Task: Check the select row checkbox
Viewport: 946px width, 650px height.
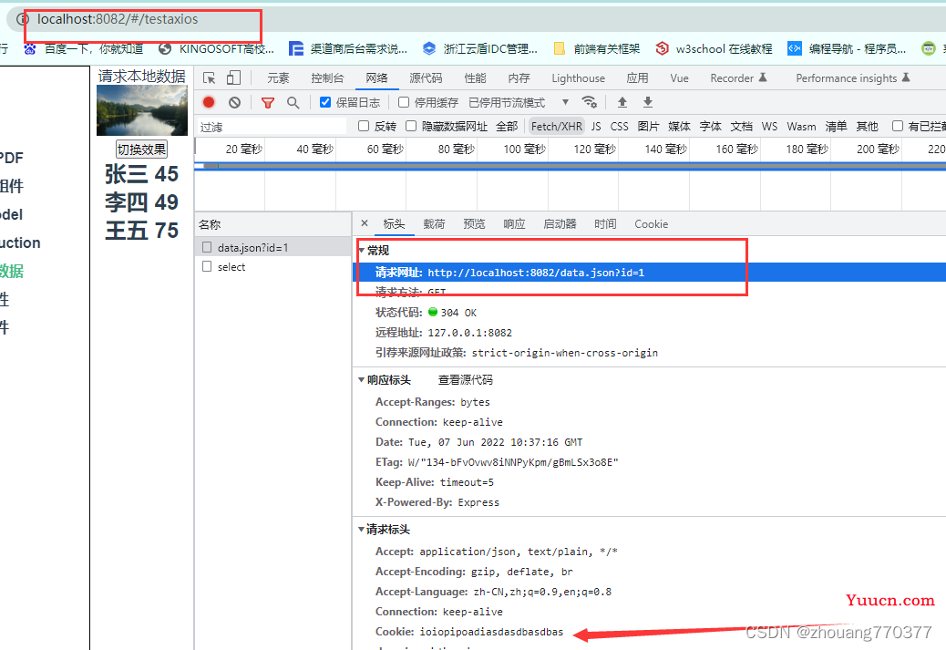Action: (x=207, y=266)
